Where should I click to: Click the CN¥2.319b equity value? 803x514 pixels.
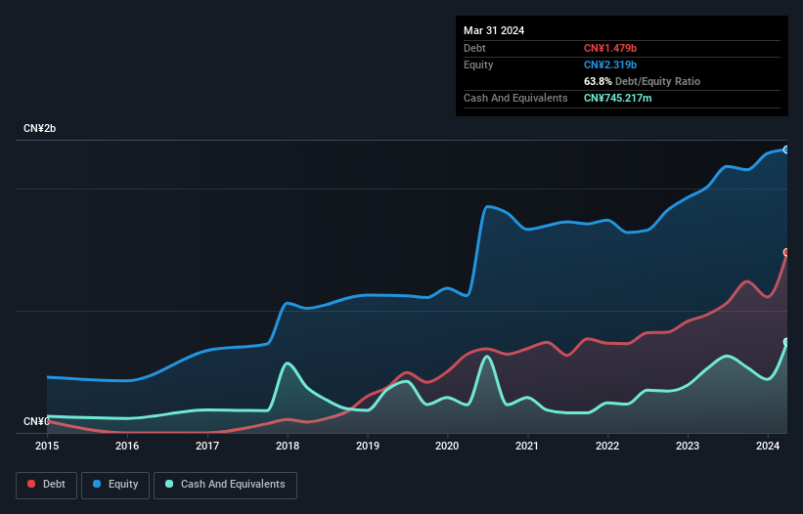(x=610, y=64)
